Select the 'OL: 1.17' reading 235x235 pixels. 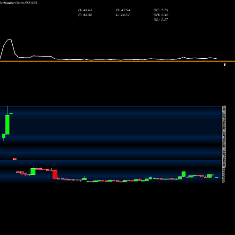(x=161, y=20)
